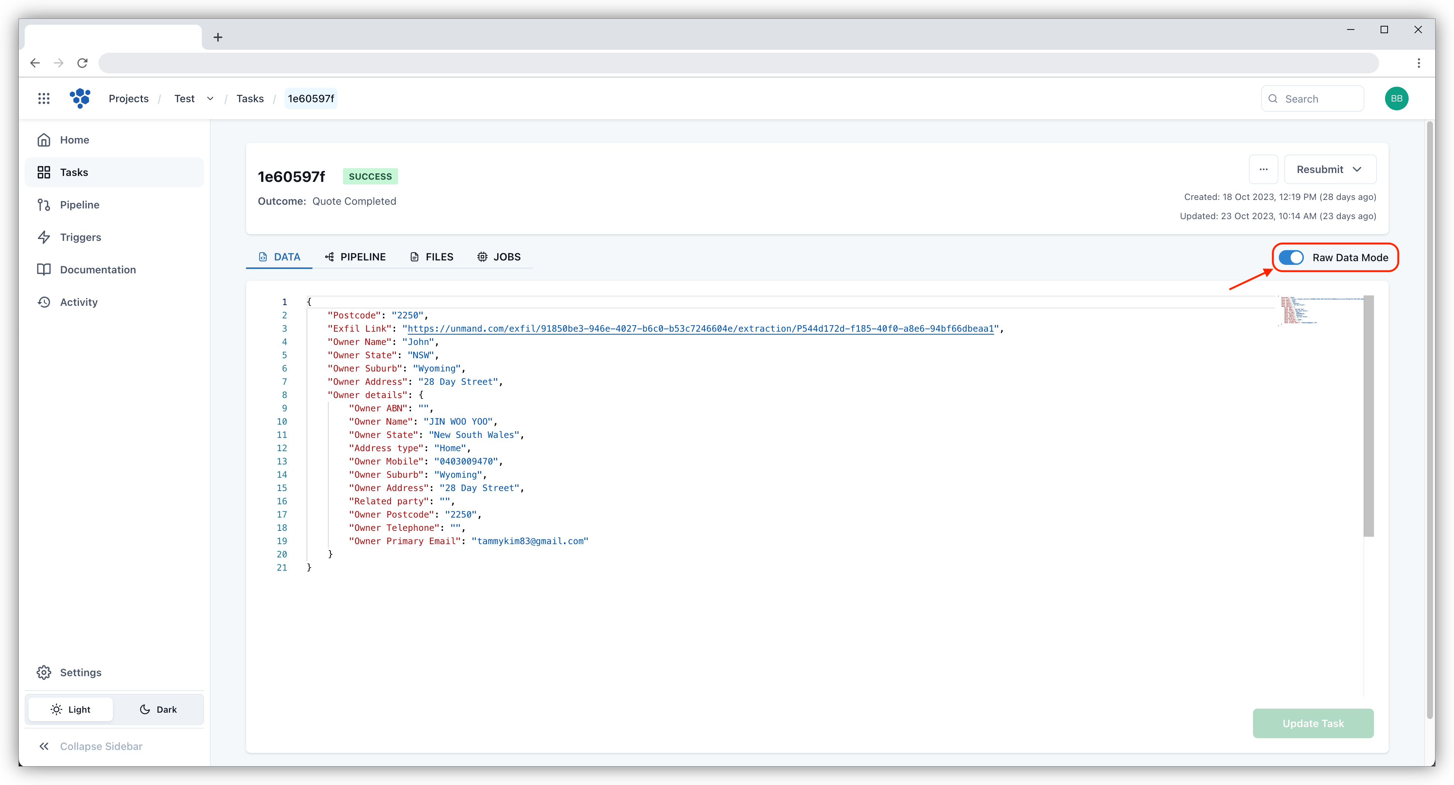The height and width of the screenshot is (785, 1454).
Task: Open the Documentation book icon
Action: [44, 270]
